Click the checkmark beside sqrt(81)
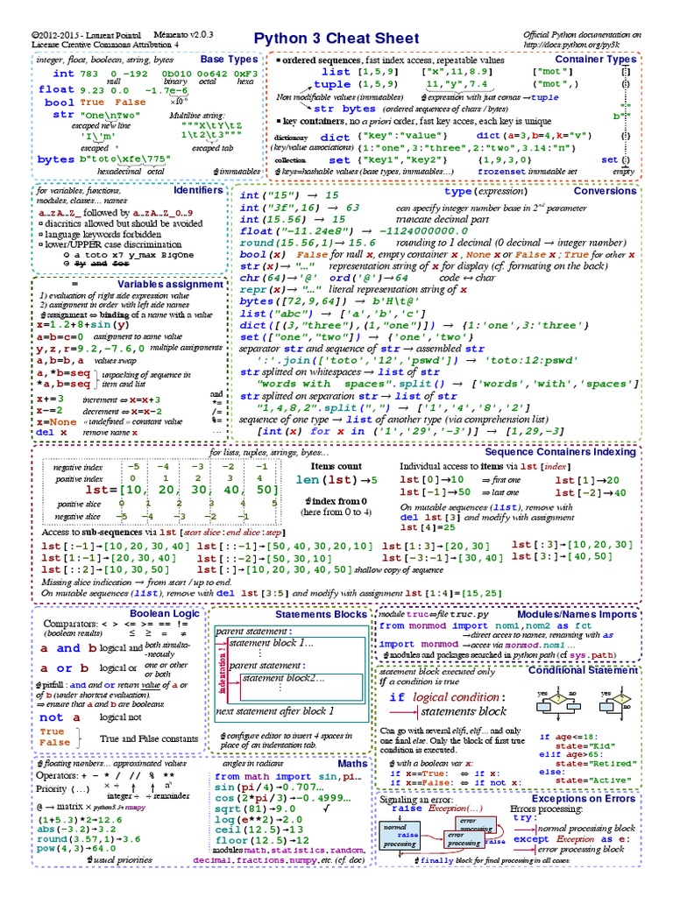673x897 pixels. [x=327, y=809]
